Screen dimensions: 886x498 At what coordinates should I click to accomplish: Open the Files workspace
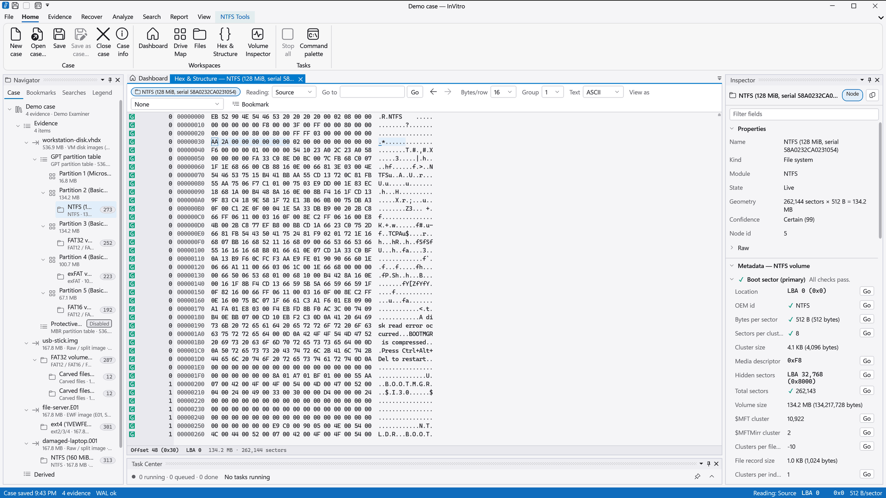point(200,38)
